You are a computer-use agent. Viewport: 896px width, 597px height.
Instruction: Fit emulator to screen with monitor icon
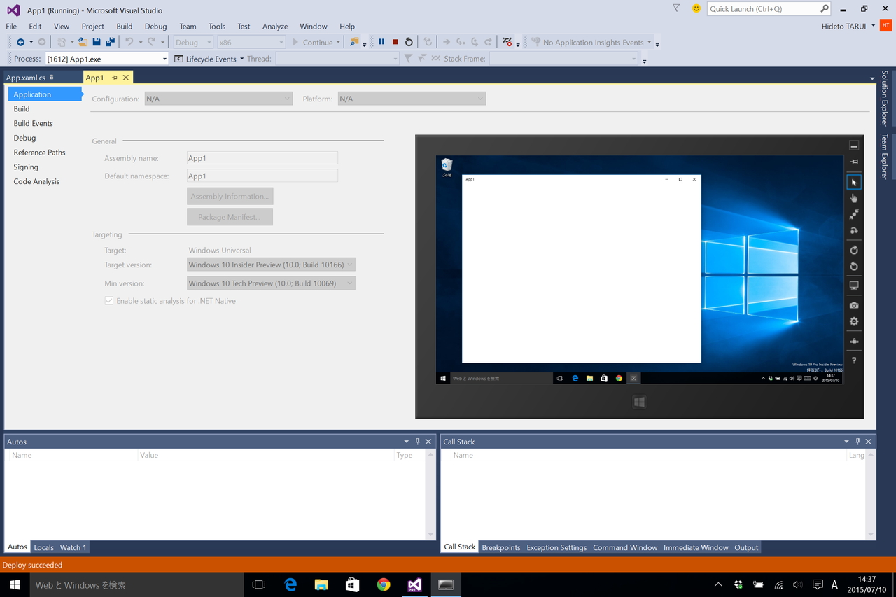(x=853, y=285)
